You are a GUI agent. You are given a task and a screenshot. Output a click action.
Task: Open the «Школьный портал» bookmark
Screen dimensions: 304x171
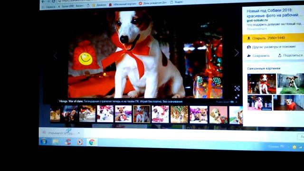coord(123,4)
